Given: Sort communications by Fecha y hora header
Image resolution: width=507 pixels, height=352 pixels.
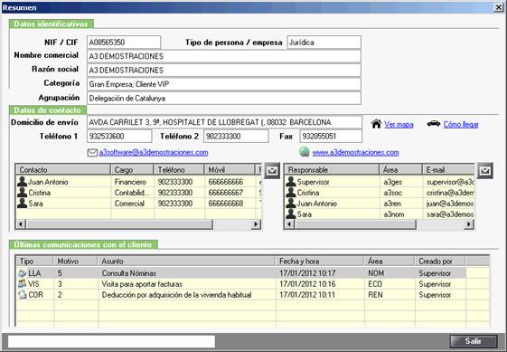Looking at the screenshot, I should pos(320,261).
